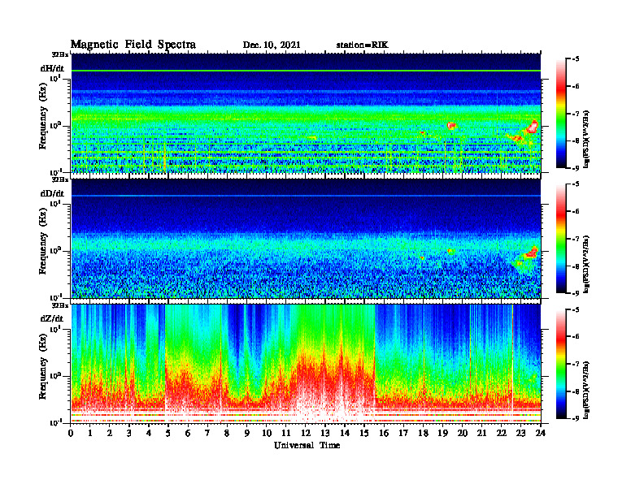
Task: Select the dZ/dt panel label
Action: tap(52, 318)
